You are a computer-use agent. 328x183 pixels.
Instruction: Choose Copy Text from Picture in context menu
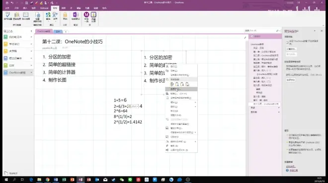(x=181, y=75)
